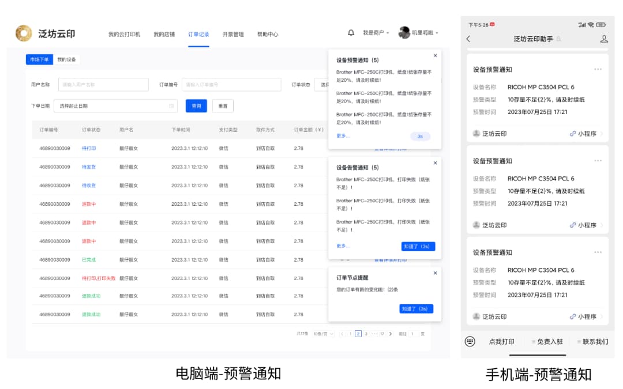Click the 您的订单有新的变化啦 message
This screenshot has width=623, height=389.
pyautogui.click(x=367, y=290)
